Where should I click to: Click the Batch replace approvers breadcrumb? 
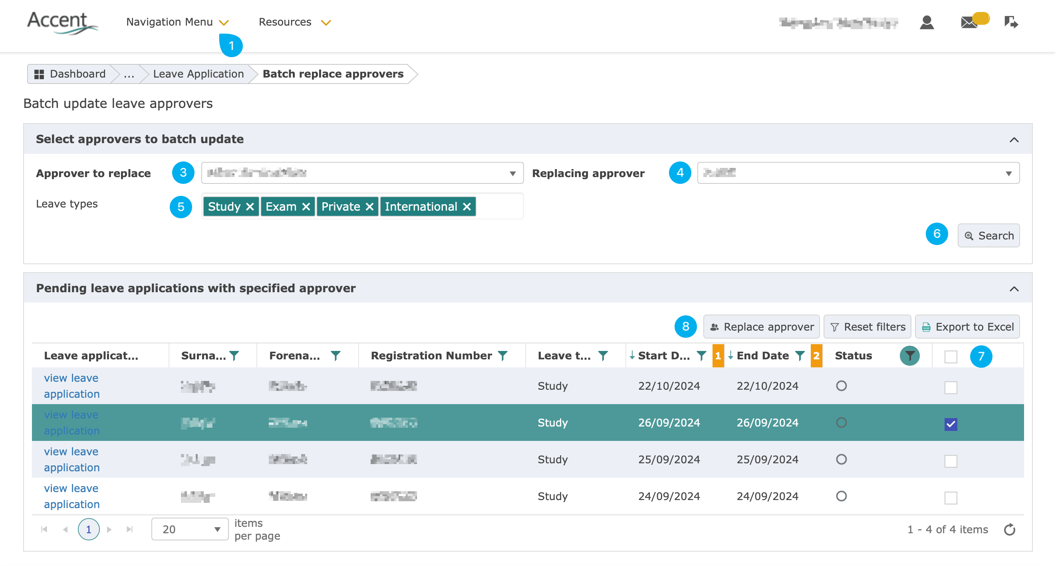pos(333,74)
